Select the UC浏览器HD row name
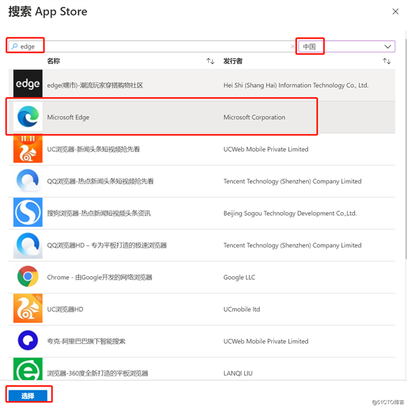 click(65, 309)
